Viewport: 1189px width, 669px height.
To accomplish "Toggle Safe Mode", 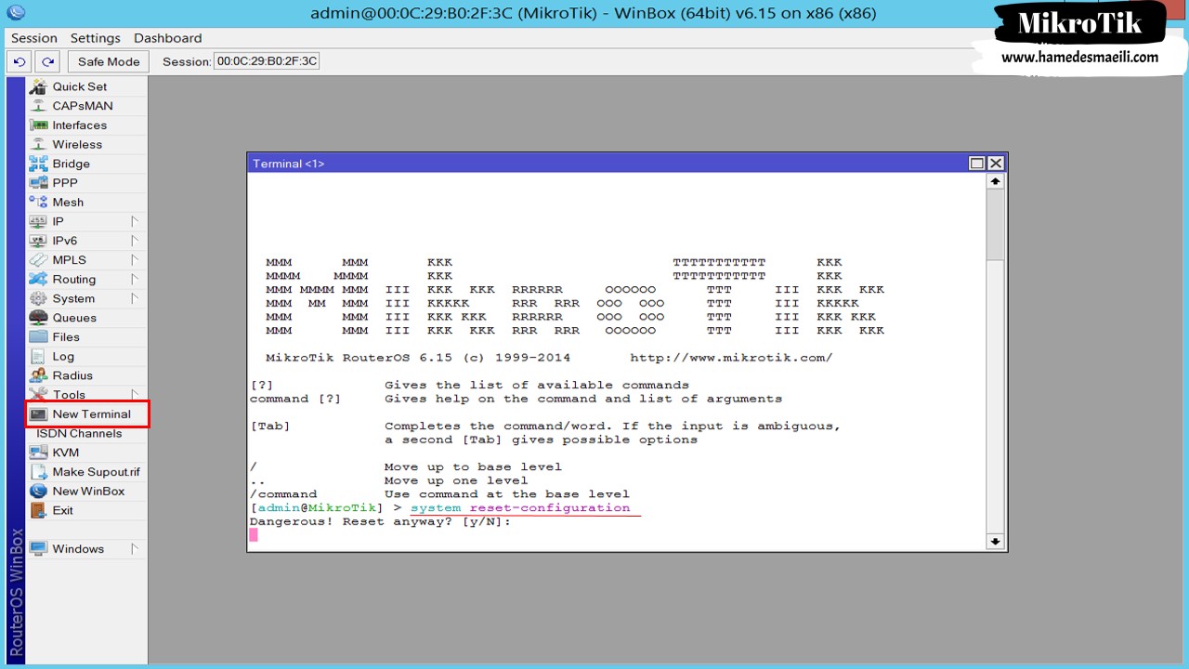I will click(109, 61).
